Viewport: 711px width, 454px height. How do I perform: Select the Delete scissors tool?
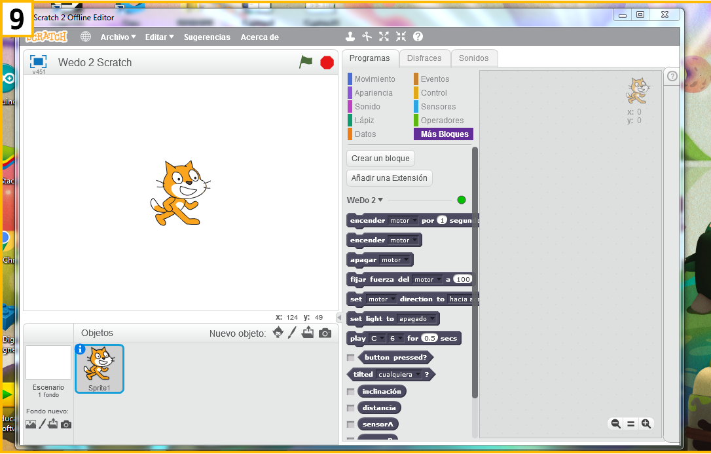coord(367,36)
